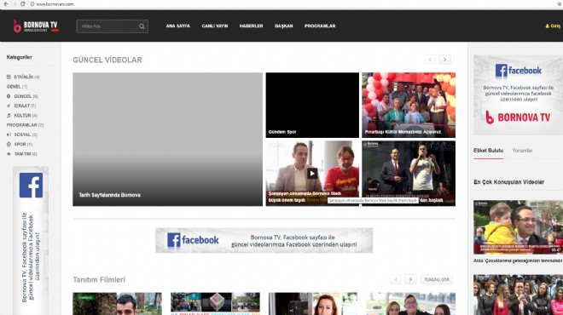Click the Tanıtım Filmleri heading
Viewport: 563px width, 315px height.
pyautogui.click(x=99, y=279)
